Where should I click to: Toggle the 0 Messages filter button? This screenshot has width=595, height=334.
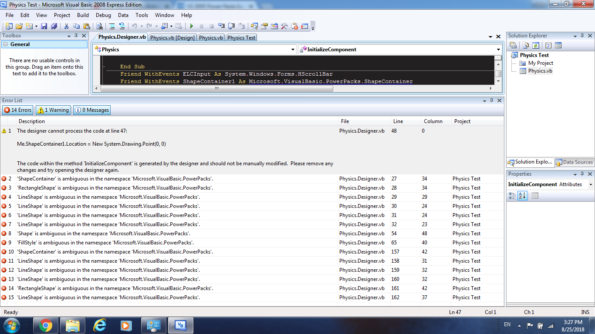point(91,110)
